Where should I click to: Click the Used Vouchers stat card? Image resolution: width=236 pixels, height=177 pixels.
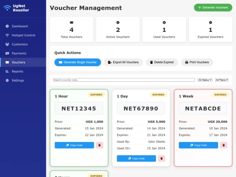pos(164,30)
